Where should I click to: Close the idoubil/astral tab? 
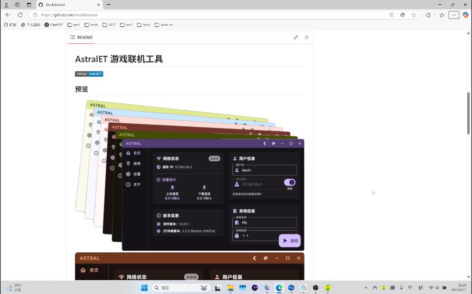click(98, 5)
